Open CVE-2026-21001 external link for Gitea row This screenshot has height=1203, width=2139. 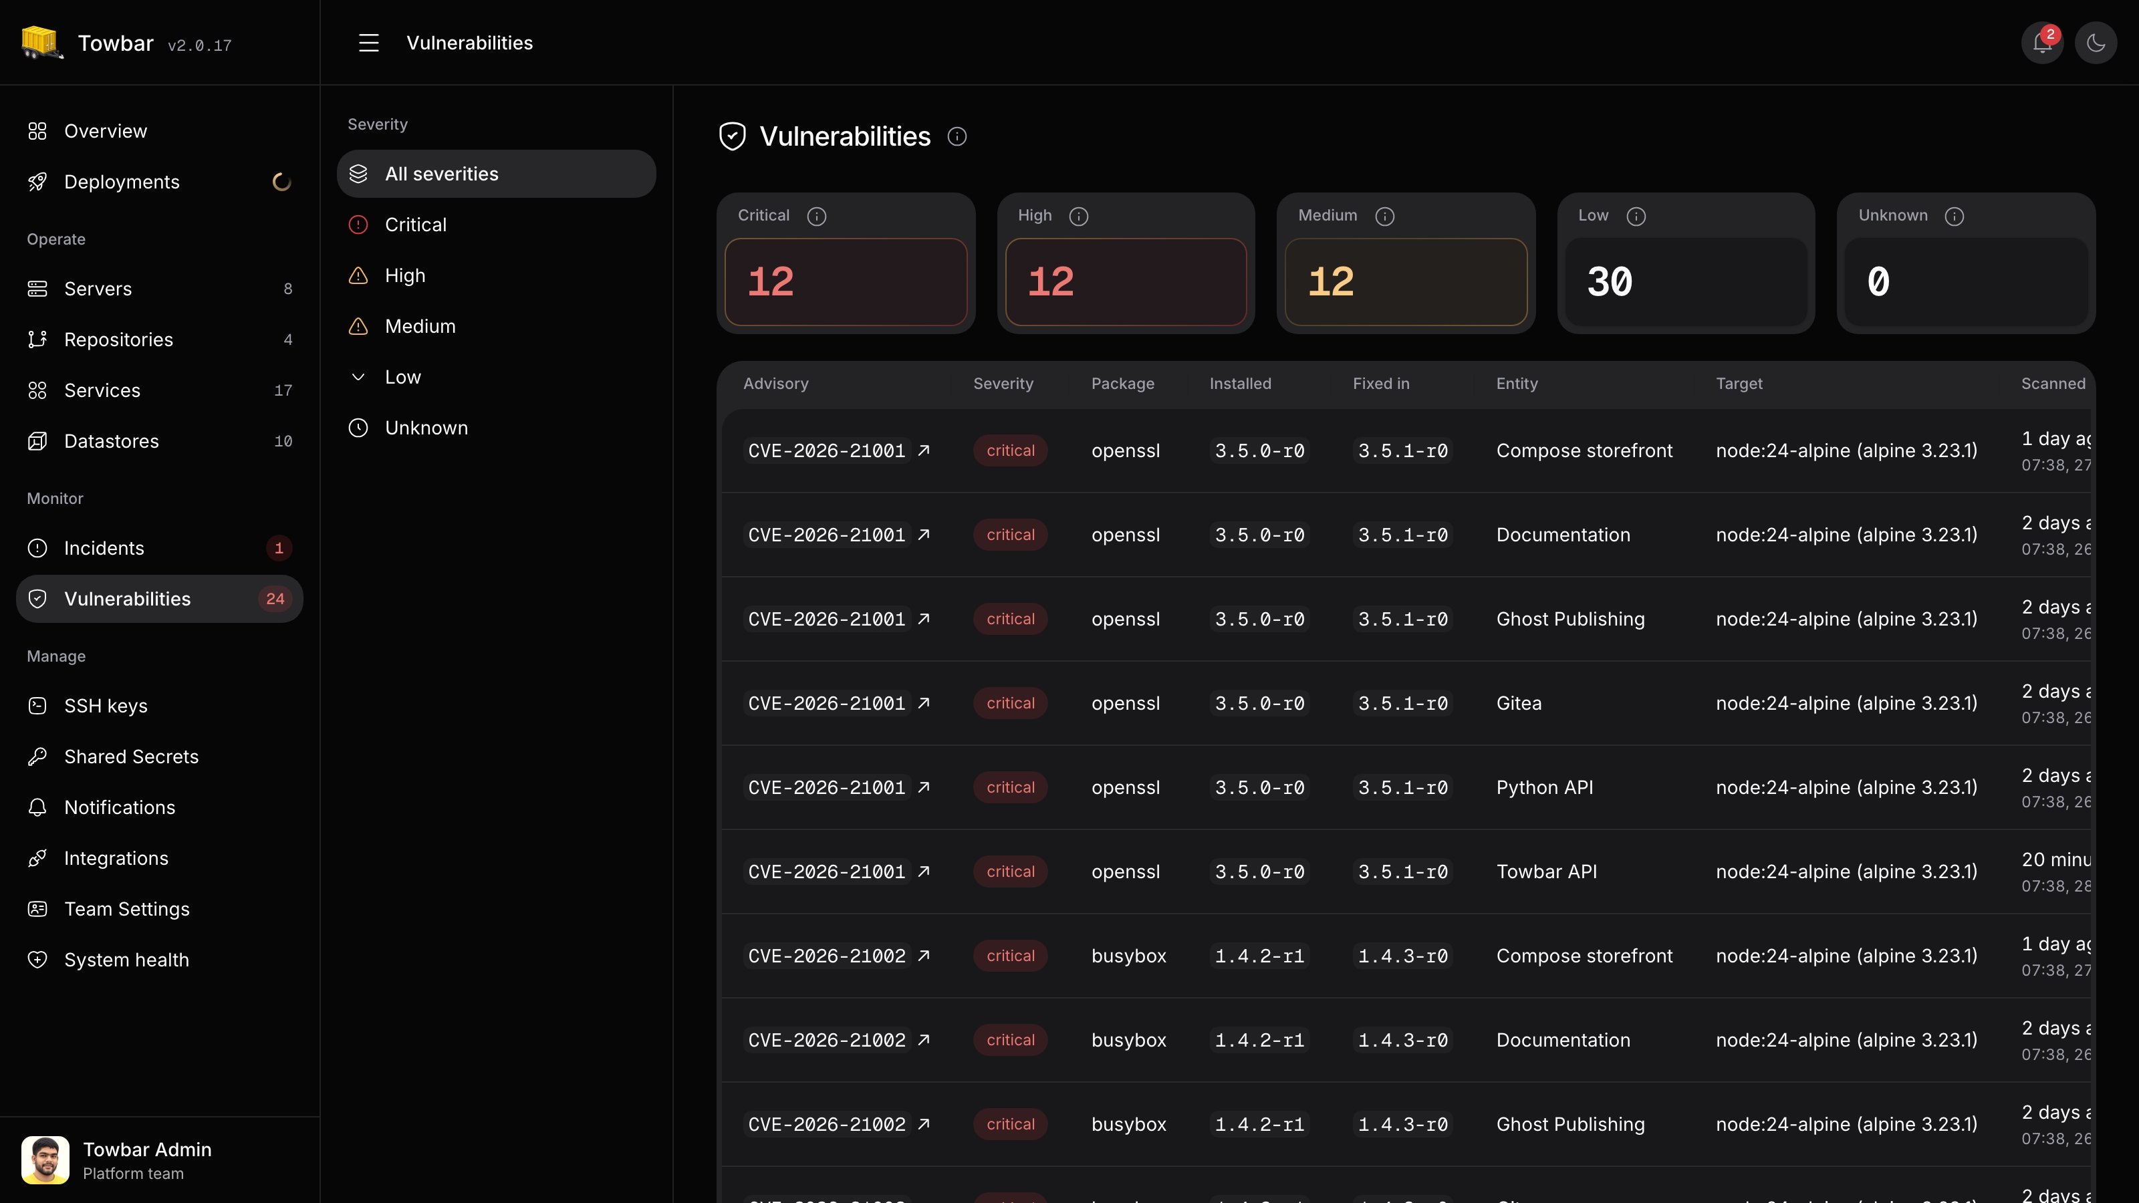923,702
